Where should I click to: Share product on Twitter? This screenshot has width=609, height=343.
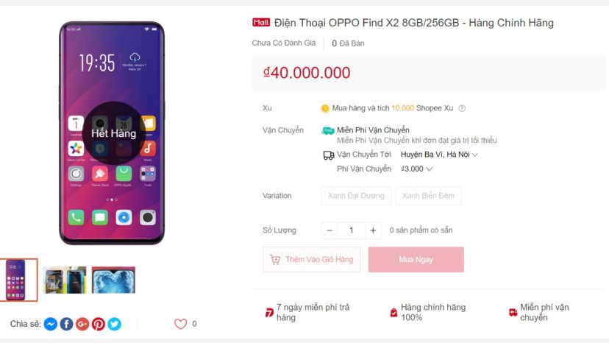point(114,324)
